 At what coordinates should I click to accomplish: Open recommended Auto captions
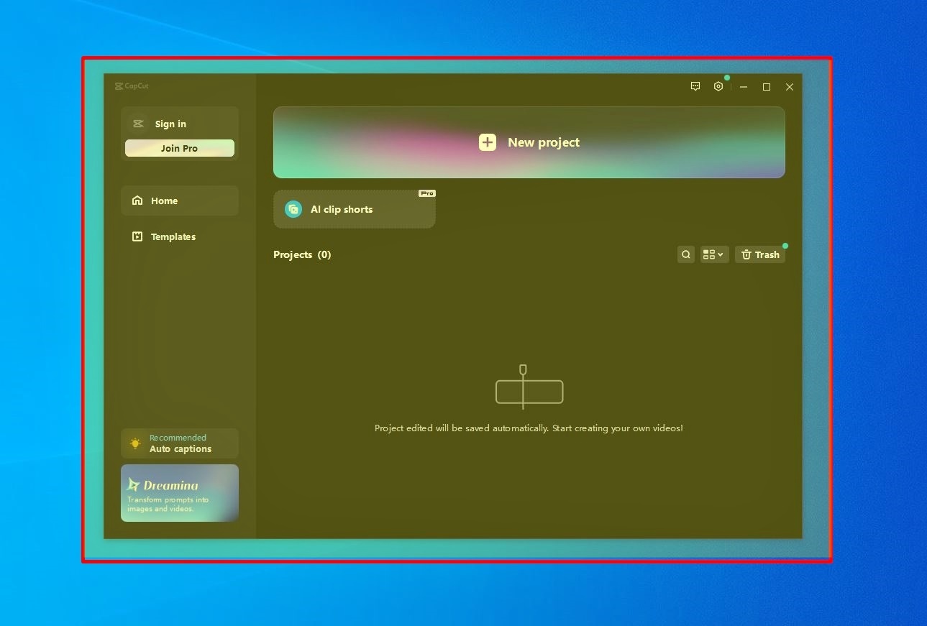(x=180, y=443)
